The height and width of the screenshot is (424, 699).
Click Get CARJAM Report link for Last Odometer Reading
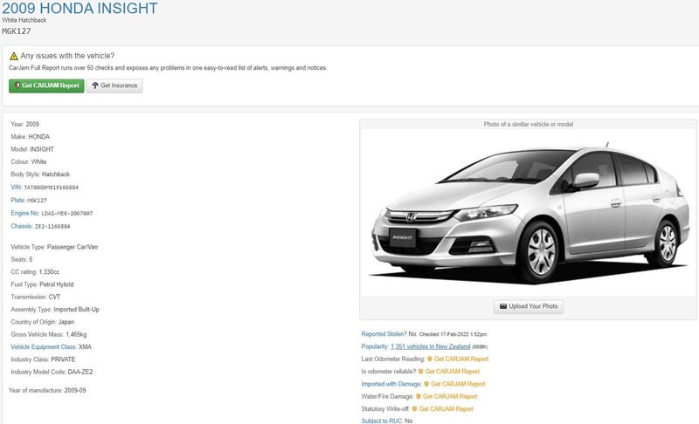click(461, 359)
